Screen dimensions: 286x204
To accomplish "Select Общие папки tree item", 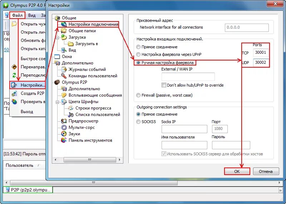I will coord(82,31).
